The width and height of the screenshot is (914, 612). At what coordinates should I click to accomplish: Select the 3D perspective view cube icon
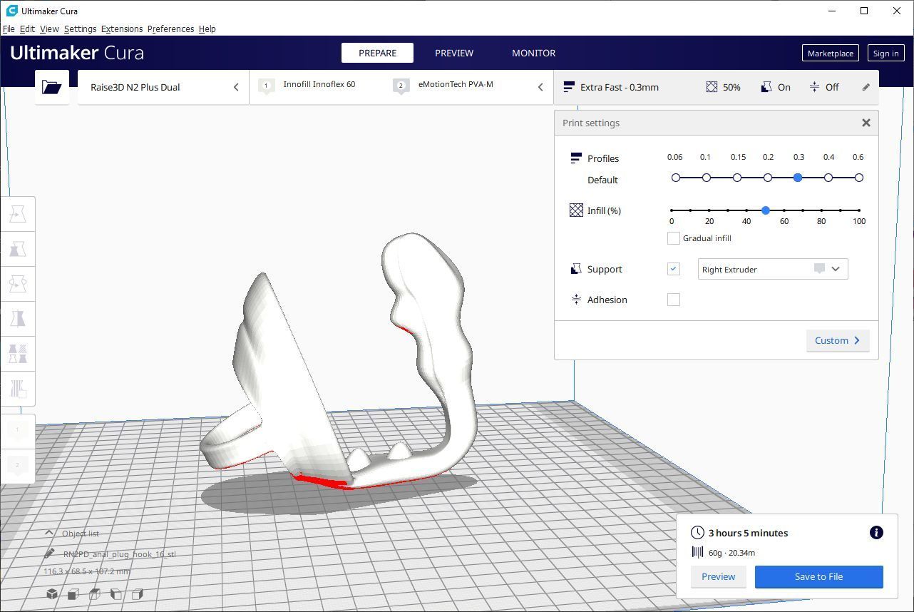coord(52,593)
